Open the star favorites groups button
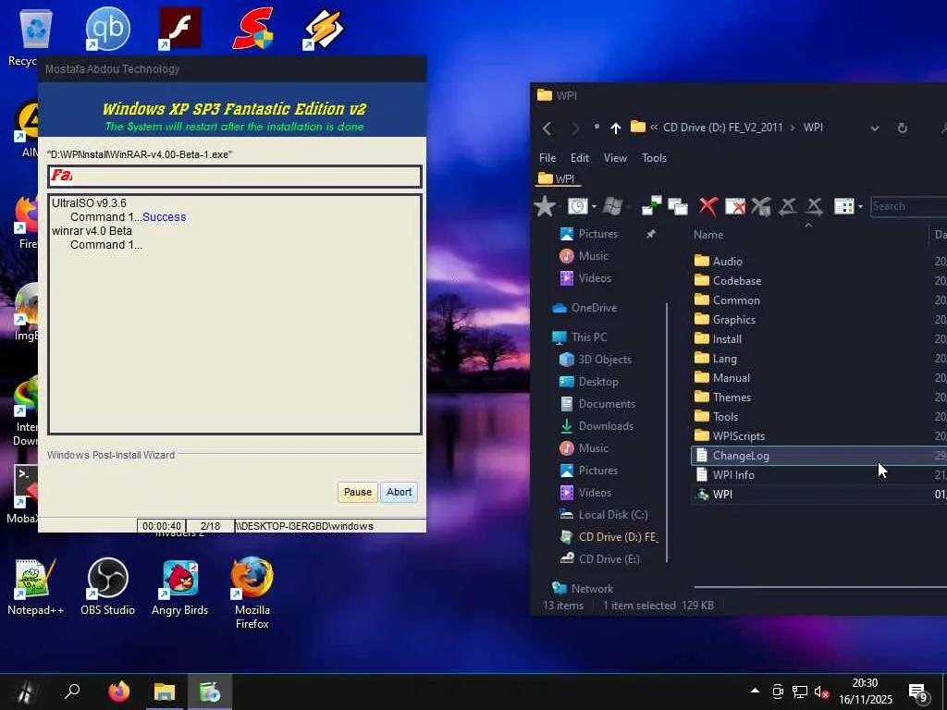The height and width of the screenshot is (710, 947). [544, 206]
